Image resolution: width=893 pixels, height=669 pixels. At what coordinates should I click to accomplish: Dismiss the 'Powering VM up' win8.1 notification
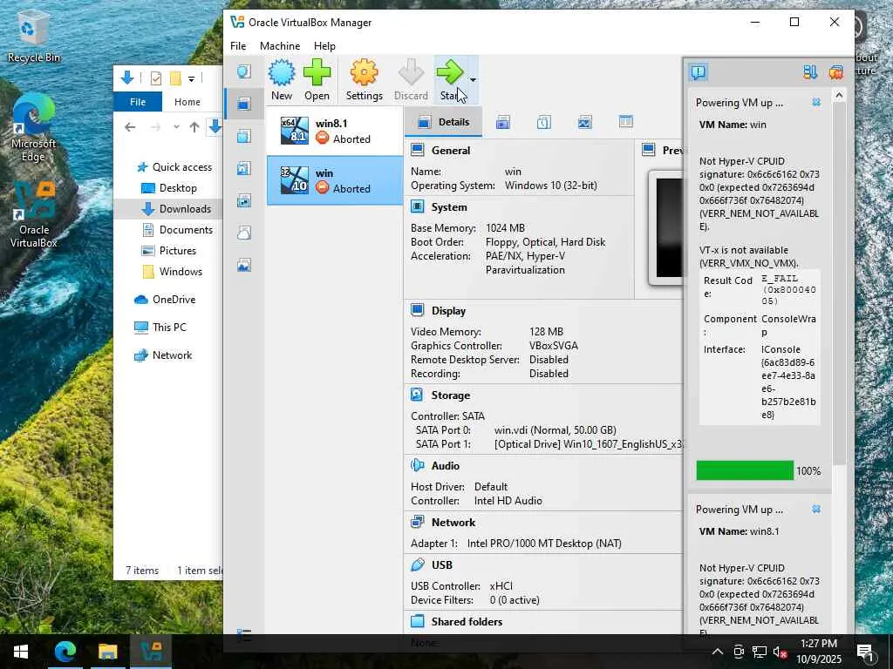tap(816, 509)
